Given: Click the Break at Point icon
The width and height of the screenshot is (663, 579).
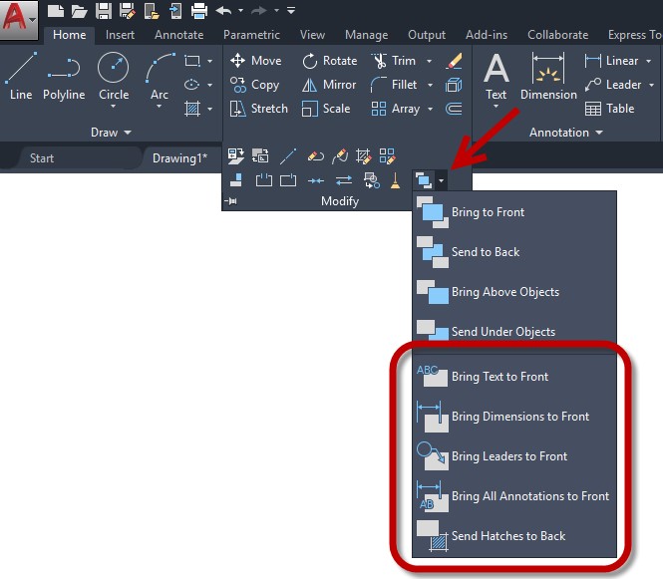Looking at the screenshot, I should click(288, 180).
